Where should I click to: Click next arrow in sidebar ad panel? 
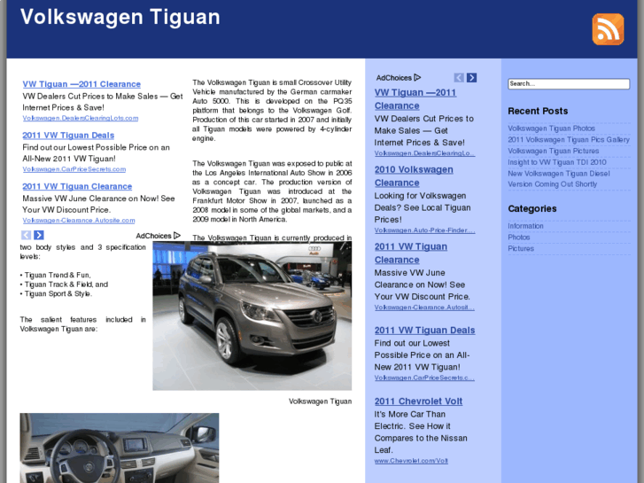tap(471, 78)
